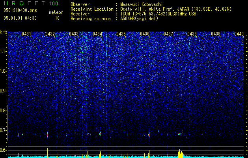
Task: Click the 0.8 kHz frequency axis label
Action: pos(3,111)
